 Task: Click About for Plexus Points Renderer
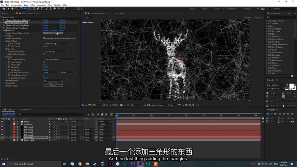(63, 25)
